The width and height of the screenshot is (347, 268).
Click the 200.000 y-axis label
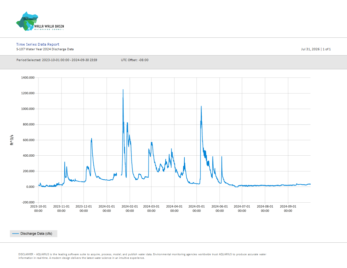click(29, 171)
